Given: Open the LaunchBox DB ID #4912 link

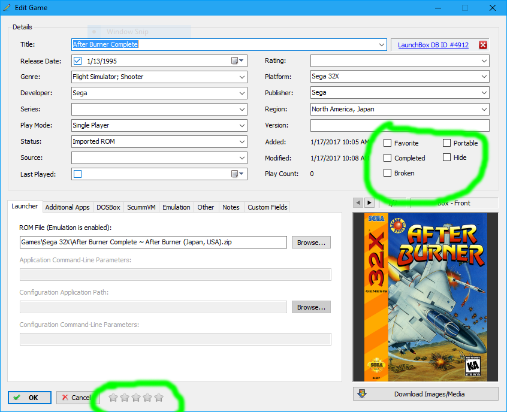Looking at the screenshot, I should [x=433, y=45].
